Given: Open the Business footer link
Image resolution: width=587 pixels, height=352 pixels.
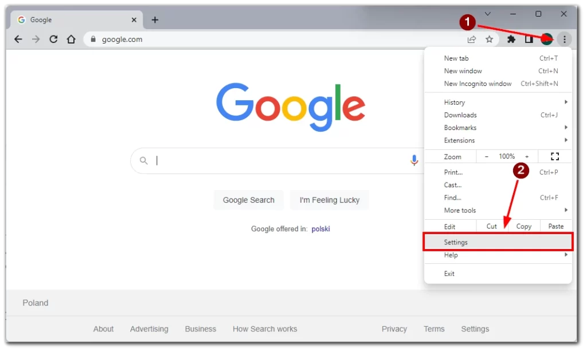Looking at the screenshot, I should point(200,329).
